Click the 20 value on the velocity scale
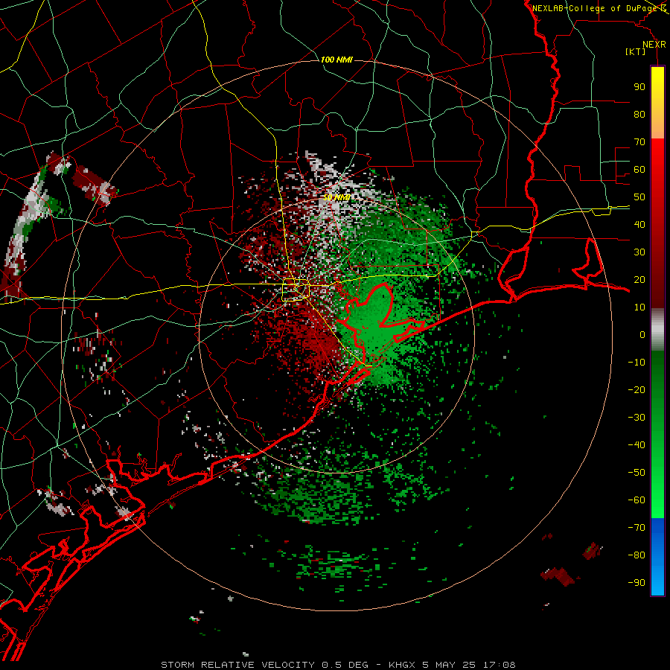Viewport: 670px width, 670px height. pyautogui.click(x=639, y=279)
